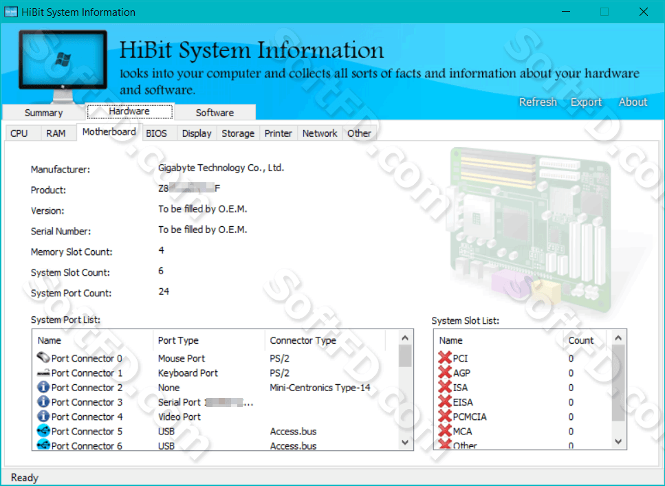This screenshot has width=665, height=486.
Task: Sort slot list by Name column header
Action: [499, 340]
